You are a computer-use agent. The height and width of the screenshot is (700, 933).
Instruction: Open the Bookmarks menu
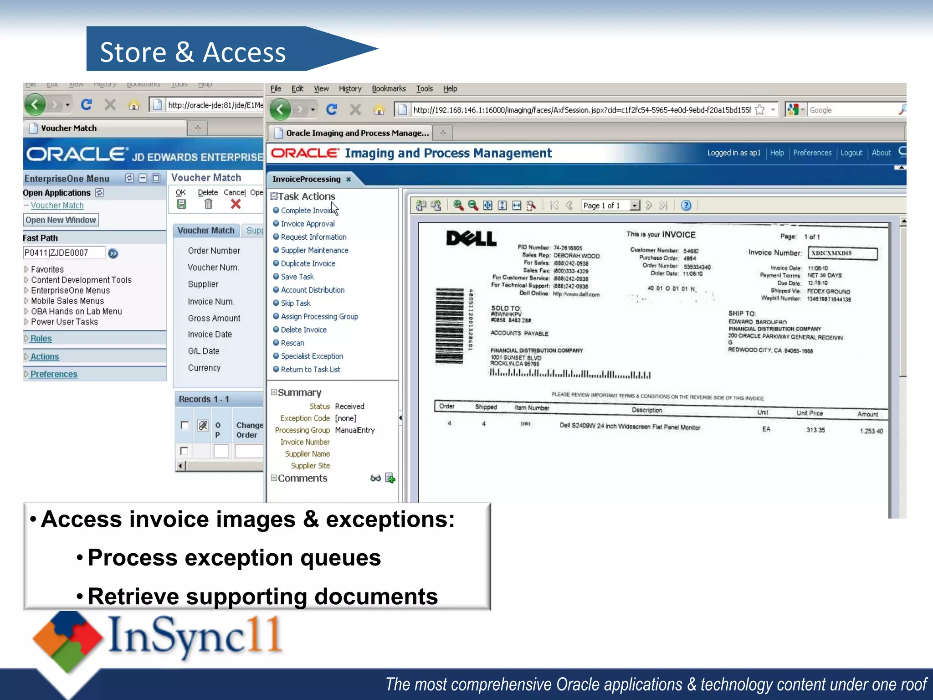(389, 88)
